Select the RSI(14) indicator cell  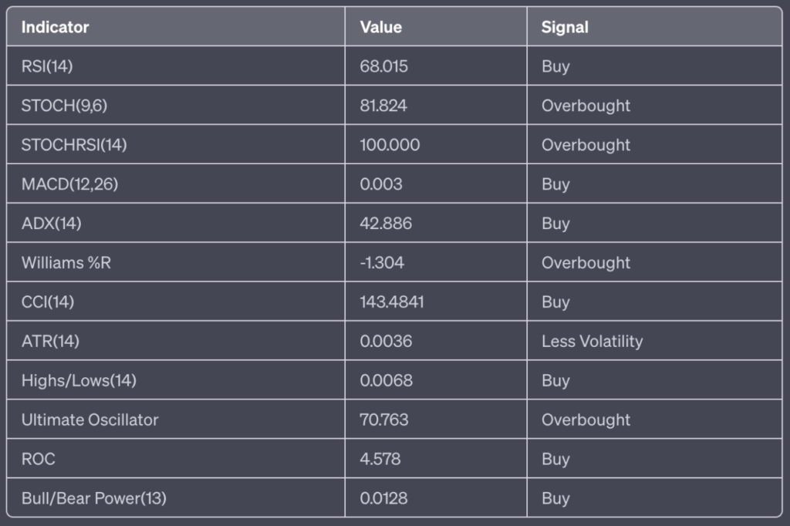pyautogui.click(x=47, y=66)
